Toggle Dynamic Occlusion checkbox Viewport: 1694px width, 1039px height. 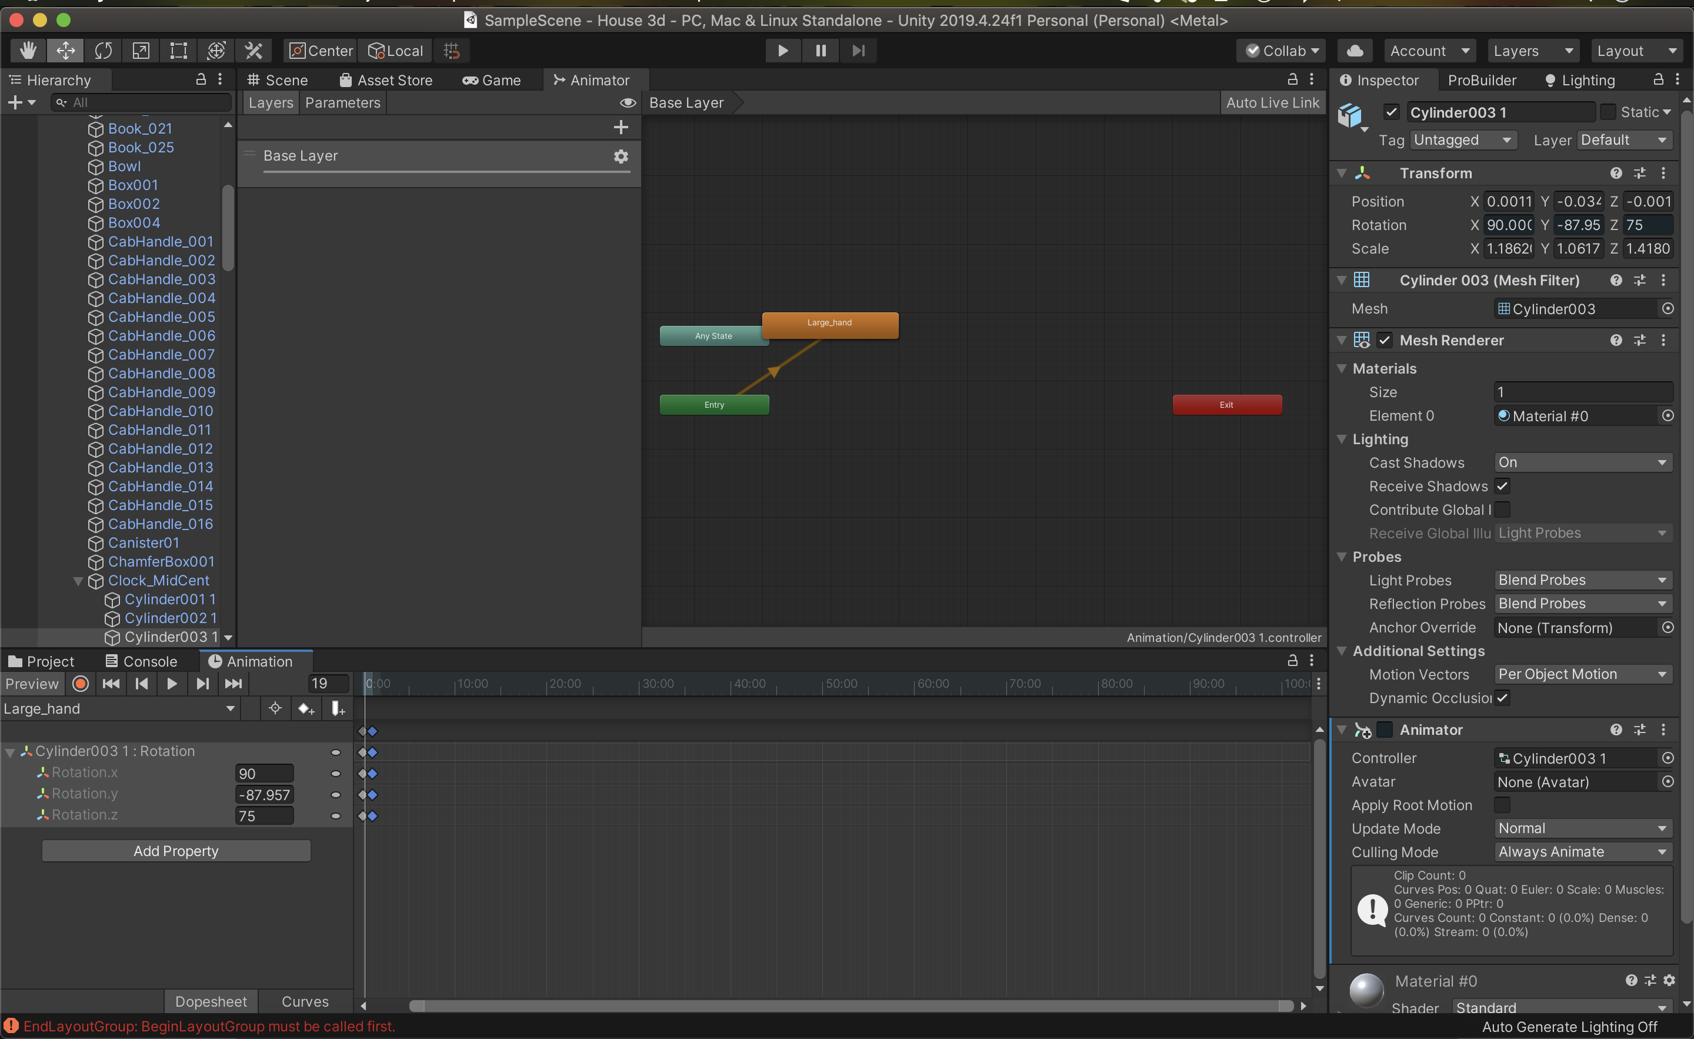(x=1502, y=698)
